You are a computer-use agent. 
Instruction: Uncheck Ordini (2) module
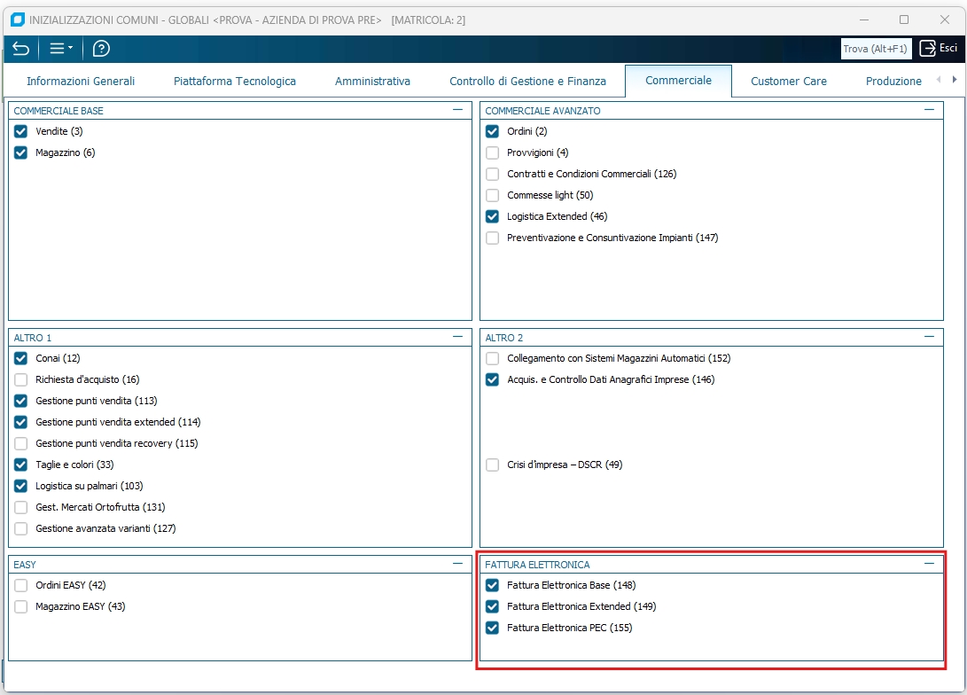click(x=492, y=131)
